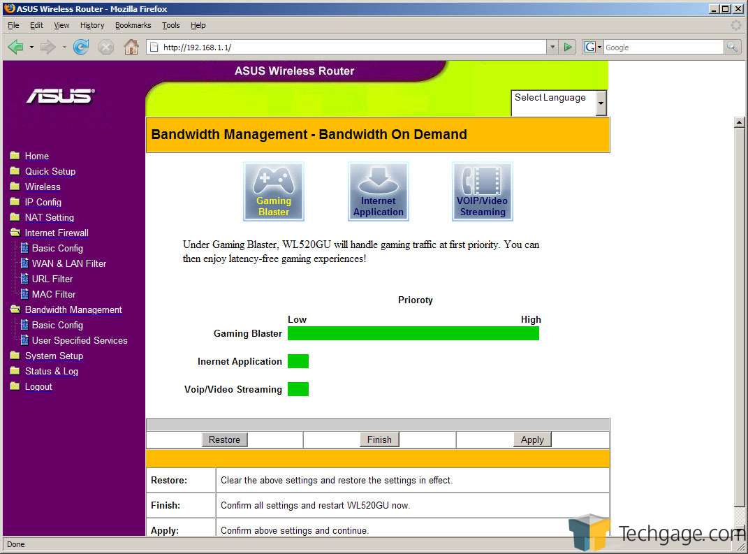This screenshot has width=748, height=554.
Task: Open the Back button history dropdown arrow
Action: click(31, 48)
